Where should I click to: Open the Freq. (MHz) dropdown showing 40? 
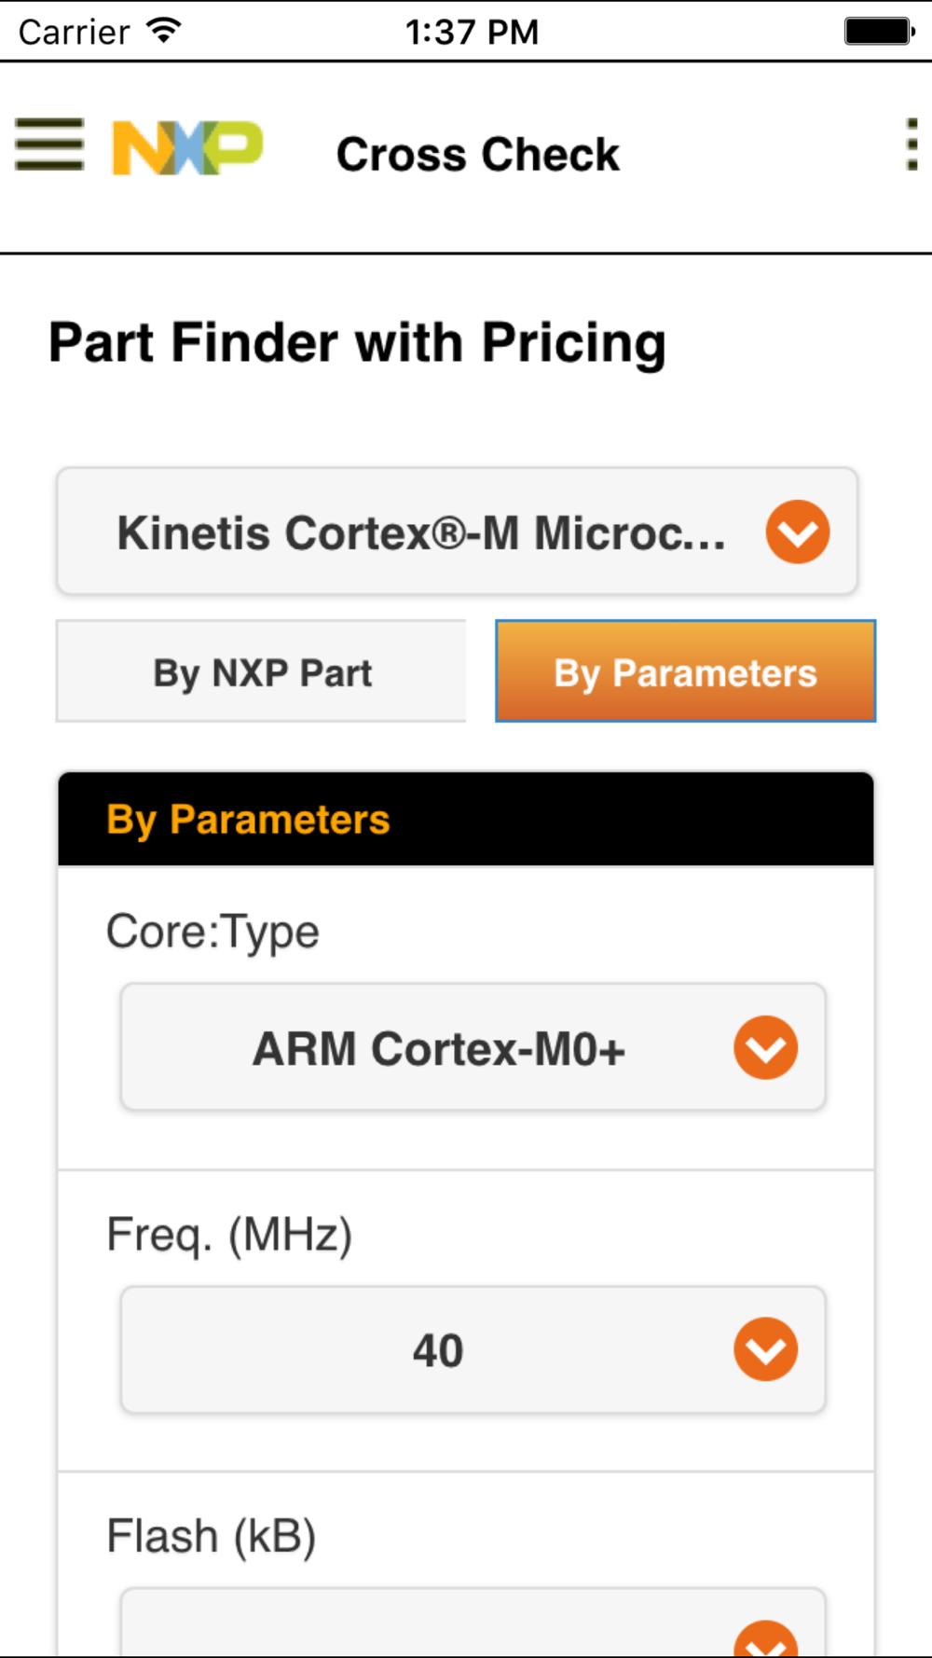pyautogui.click(x=473, y=1349)
